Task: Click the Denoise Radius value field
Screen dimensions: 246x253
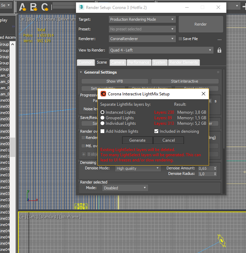Action: point(206,174)
